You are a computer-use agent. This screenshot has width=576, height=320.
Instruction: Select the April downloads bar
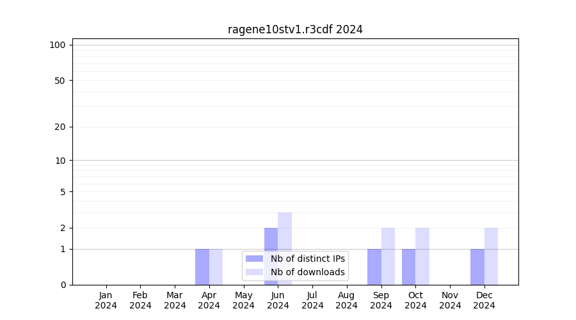[216, 266]
